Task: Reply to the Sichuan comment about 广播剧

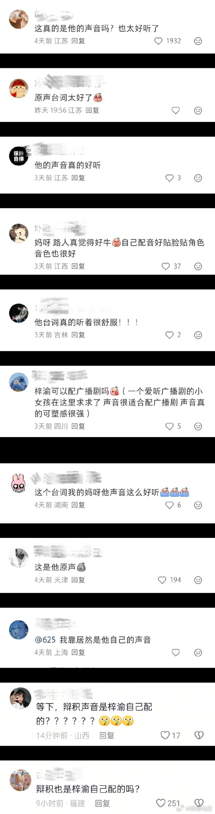Action: 78,426
